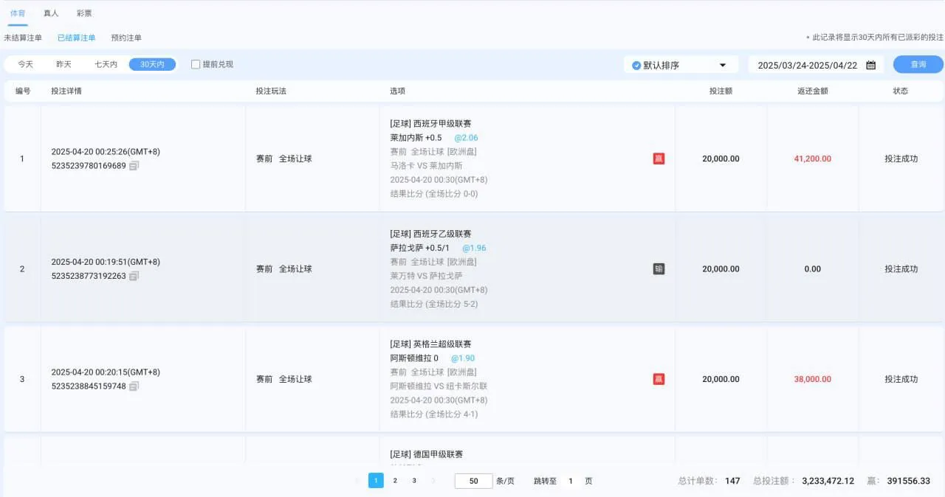This screenshot has width=945, height=497.
Task: Open the 预约注单 tab
Action: pos(126,38)
